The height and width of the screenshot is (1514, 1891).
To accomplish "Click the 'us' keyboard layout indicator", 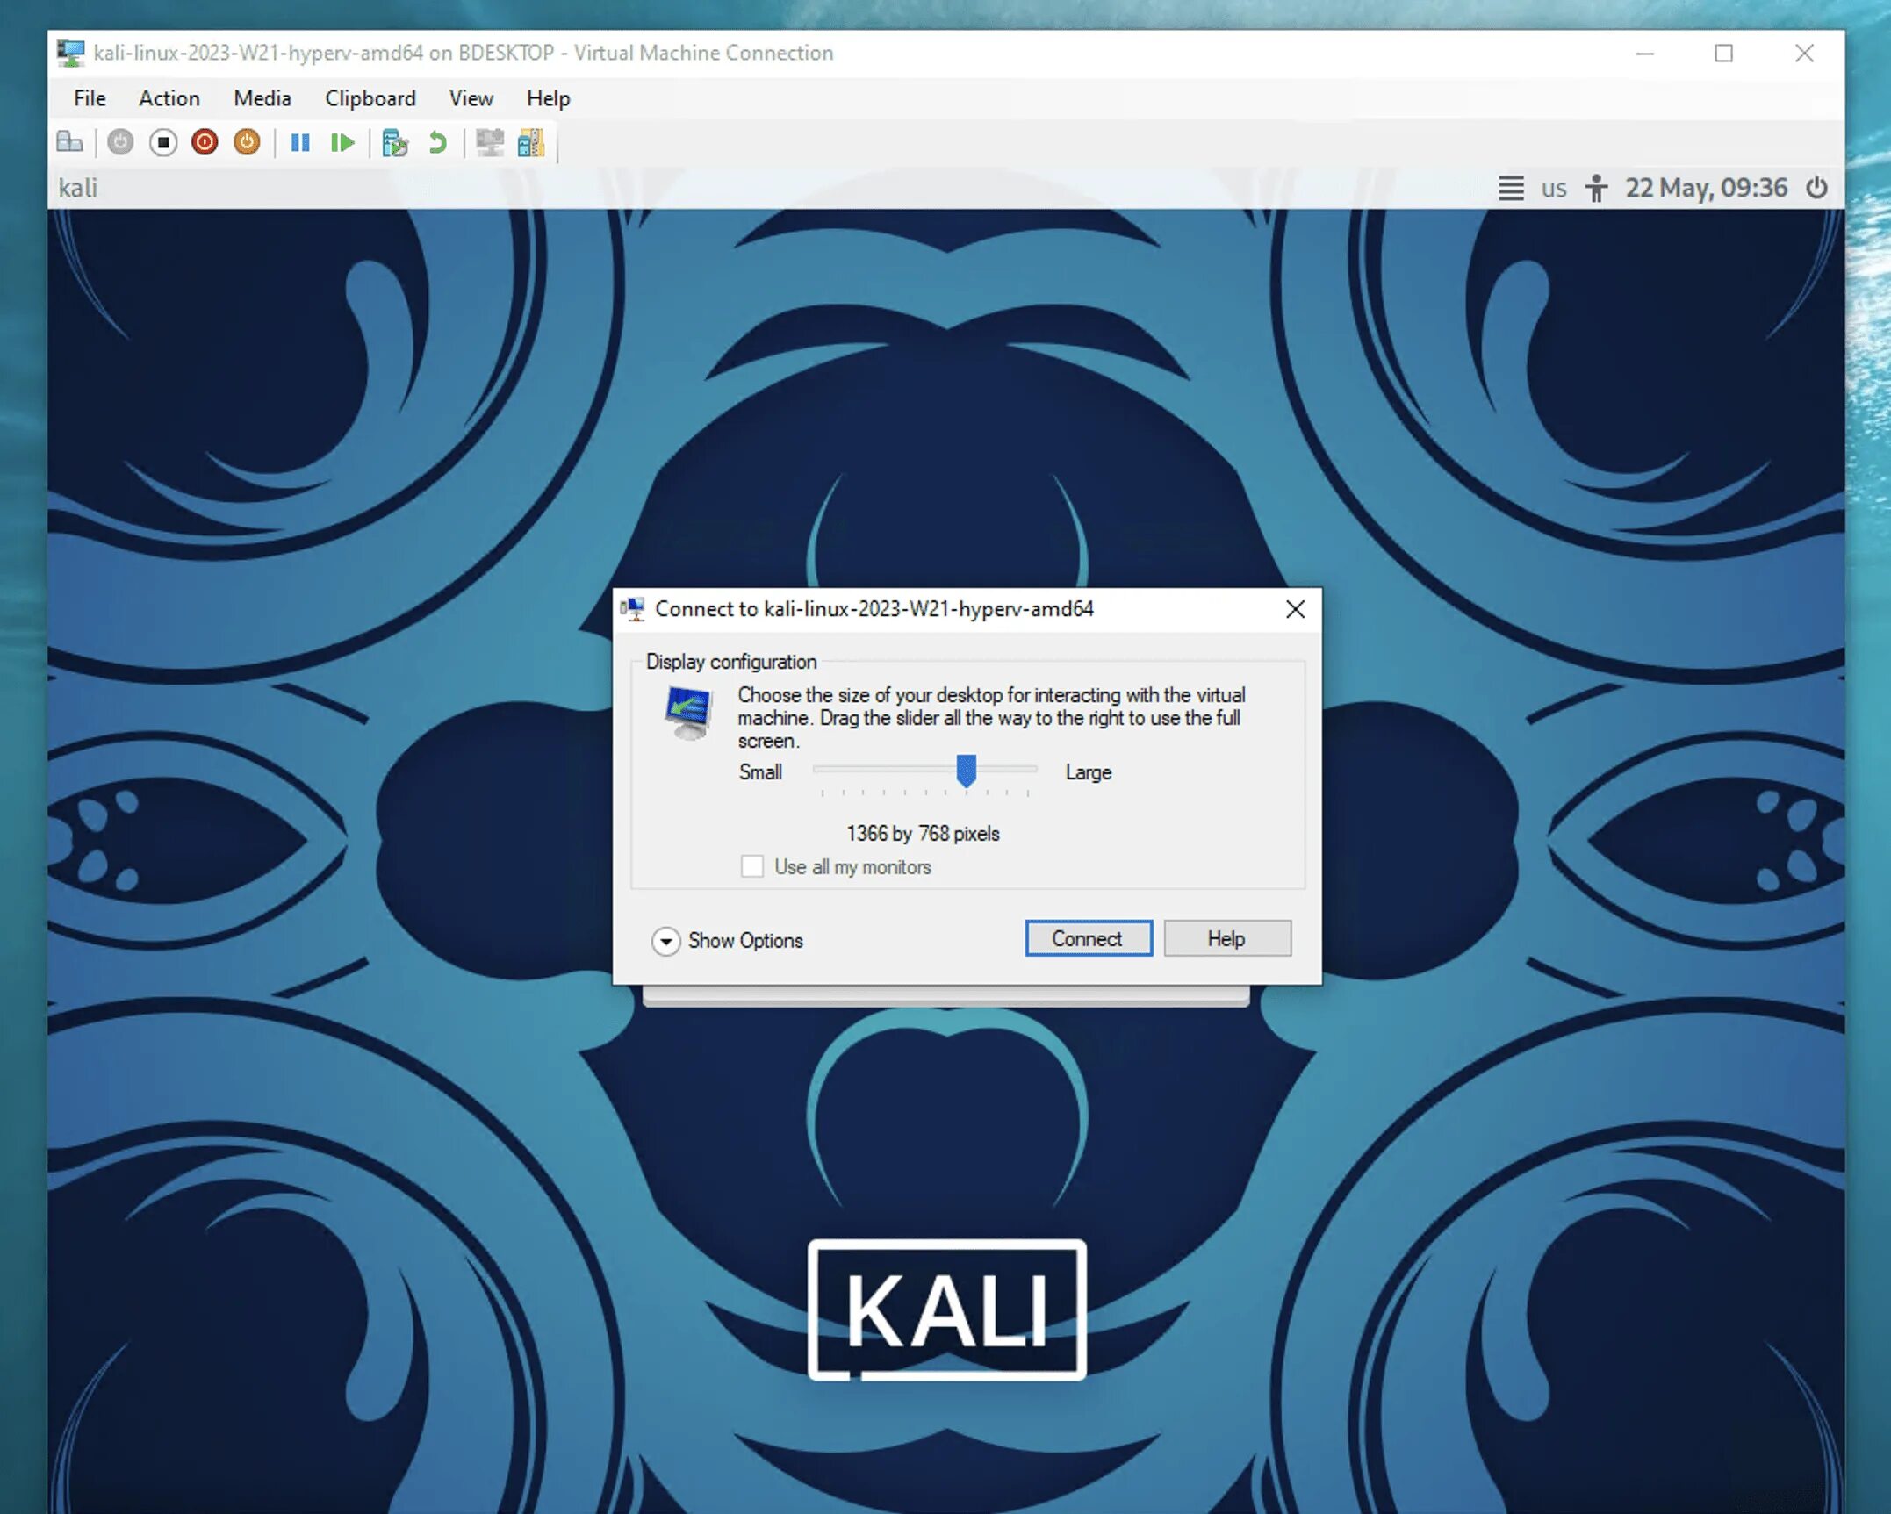I will [x=1554, y=189].
